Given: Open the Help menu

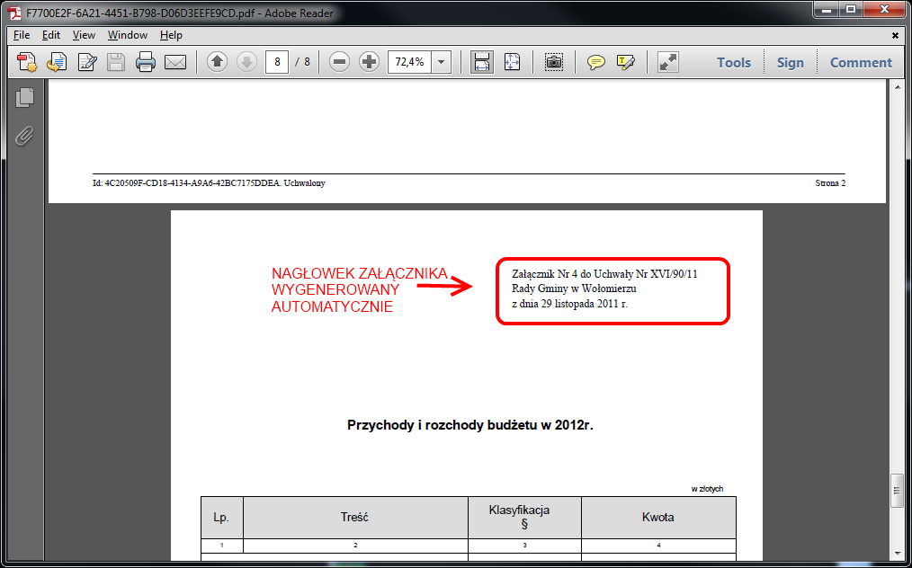Looking at the screenshot, I should 171,35.
